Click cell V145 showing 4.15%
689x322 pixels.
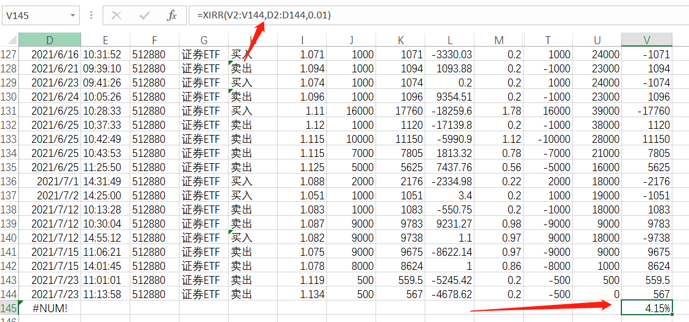point(647,308)
